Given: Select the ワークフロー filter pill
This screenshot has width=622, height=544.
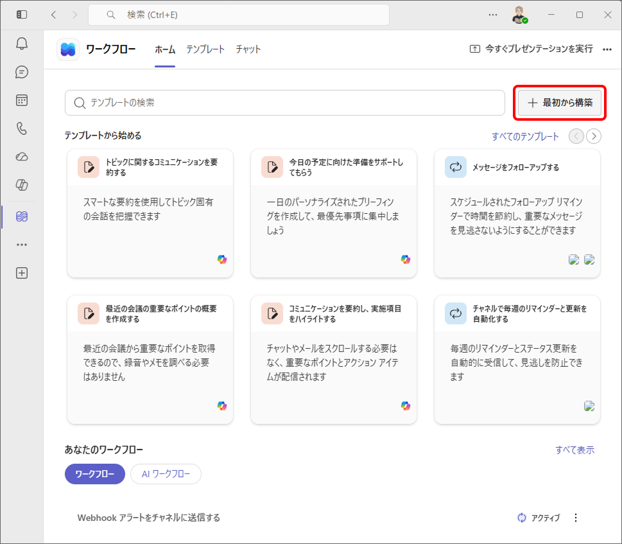Looking at the screenshot, I should pos(95,474).
